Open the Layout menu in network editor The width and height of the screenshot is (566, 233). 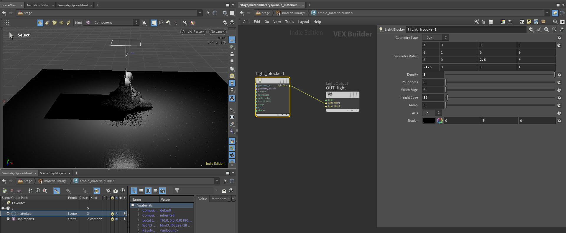[x=303, y=22]
